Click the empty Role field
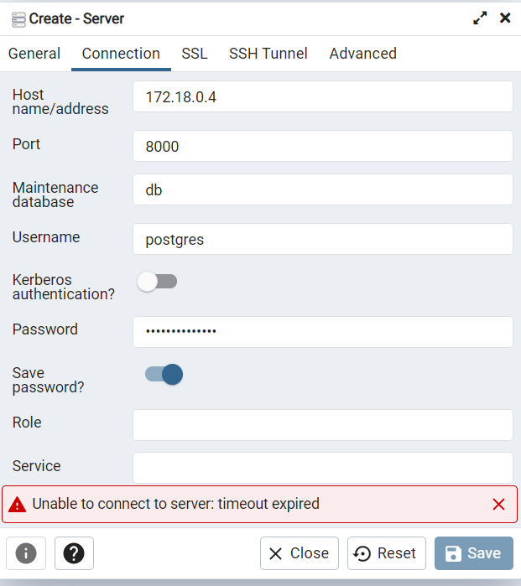 (322, 424)
